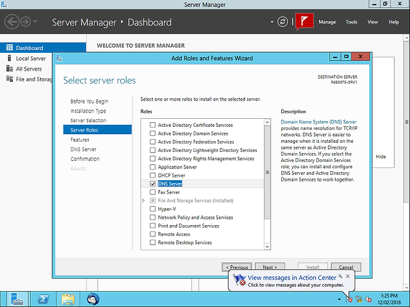Click Hide link in Server Manager welcome tile
Screen dimensions: 410x307
[381, 156]
